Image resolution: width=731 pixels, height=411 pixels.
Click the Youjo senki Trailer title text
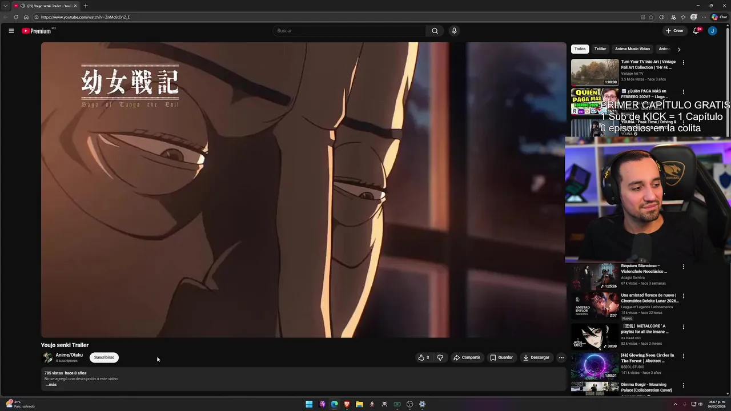65,345
